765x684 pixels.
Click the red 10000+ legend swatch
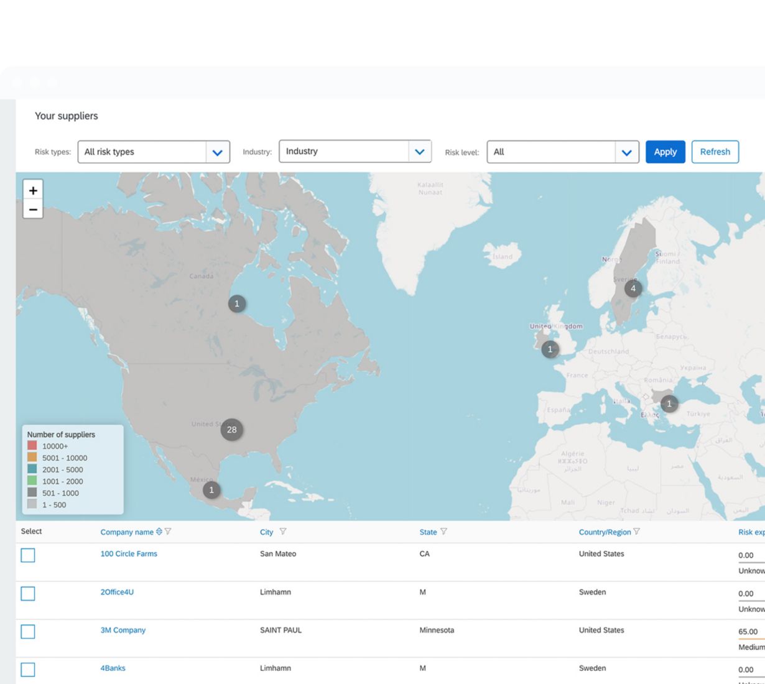(x=32, y=446)
